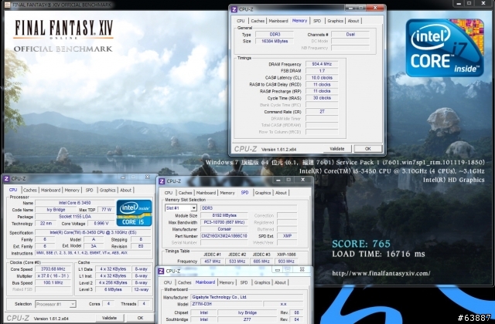495x324 pixels.
Task: Open SPD tab in the Mainboard window
Action: (244, 283)
